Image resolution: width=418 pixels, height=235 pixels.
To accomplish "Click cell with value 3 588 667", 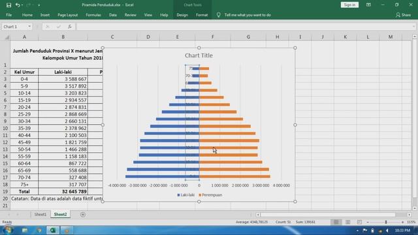I will 63,79.
